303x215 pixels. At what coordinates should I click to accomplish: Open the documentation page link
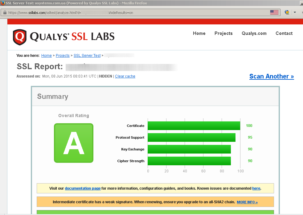pos(83,188)
